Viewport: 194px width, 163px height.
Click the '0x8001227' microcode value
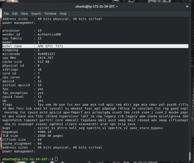pyautogui.click(x=46, y=54)
